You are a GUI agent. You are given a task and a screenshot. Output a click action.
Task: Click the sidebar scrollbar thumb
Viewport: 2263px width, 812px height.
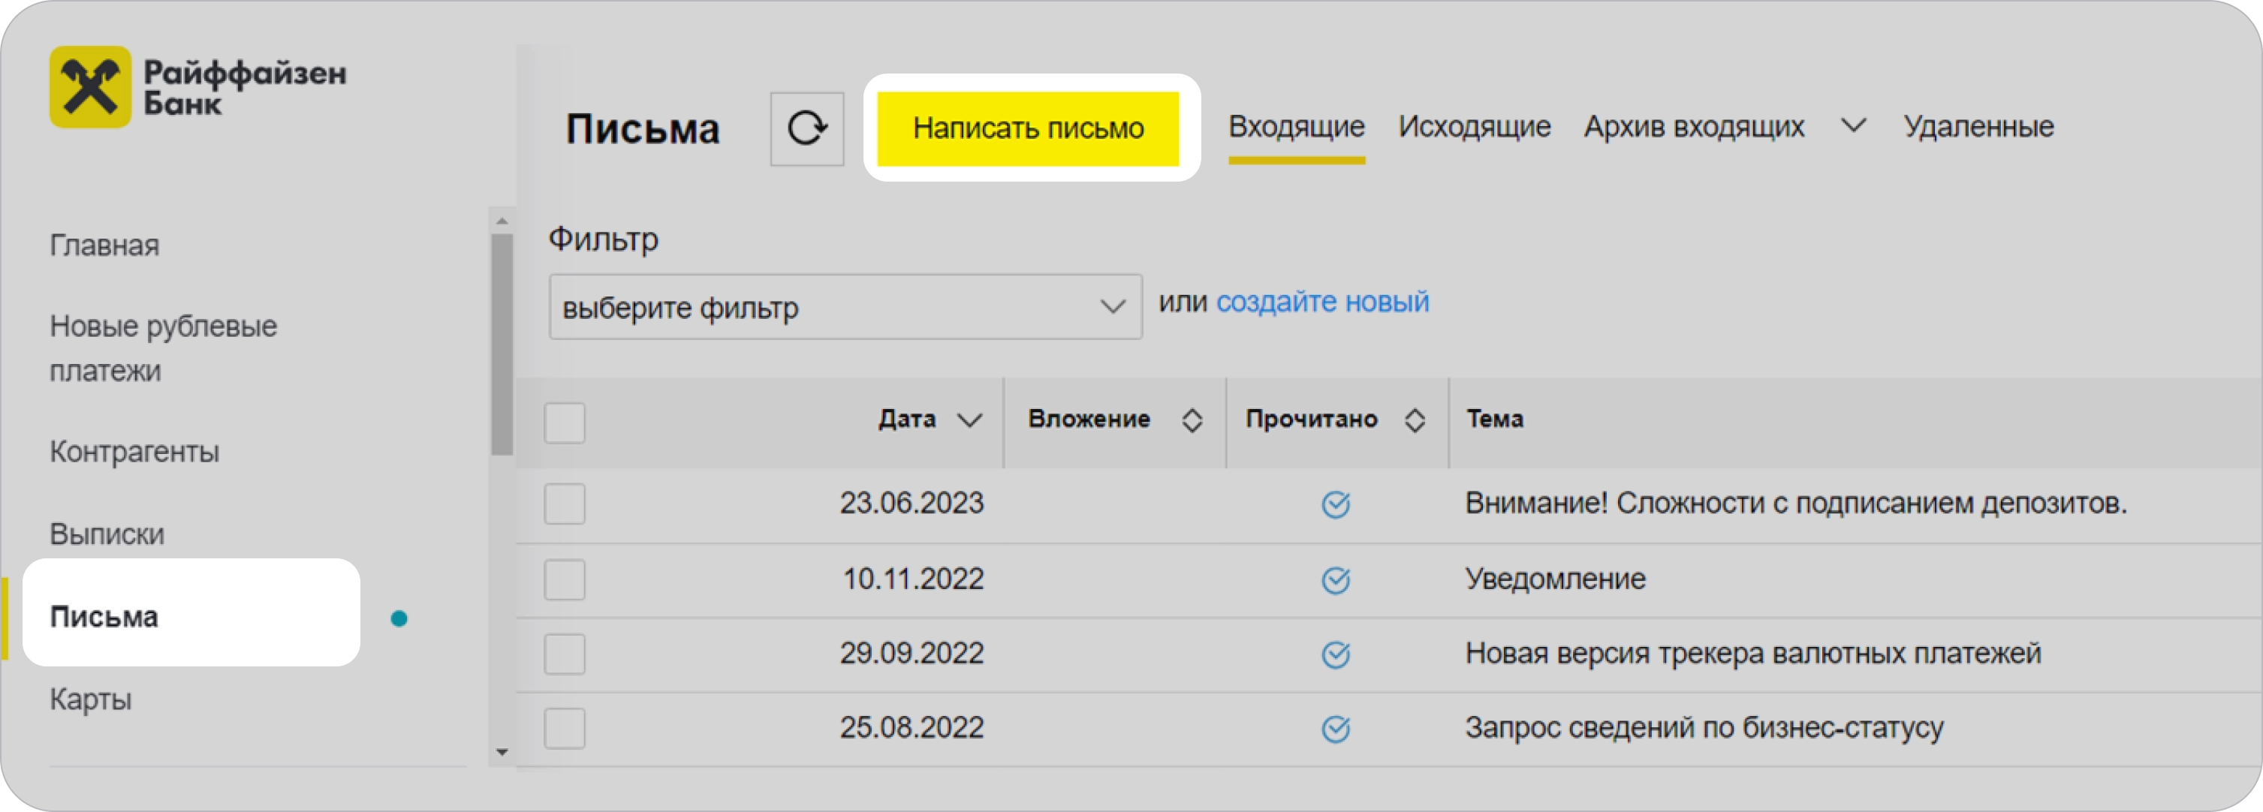click(502, 344)
